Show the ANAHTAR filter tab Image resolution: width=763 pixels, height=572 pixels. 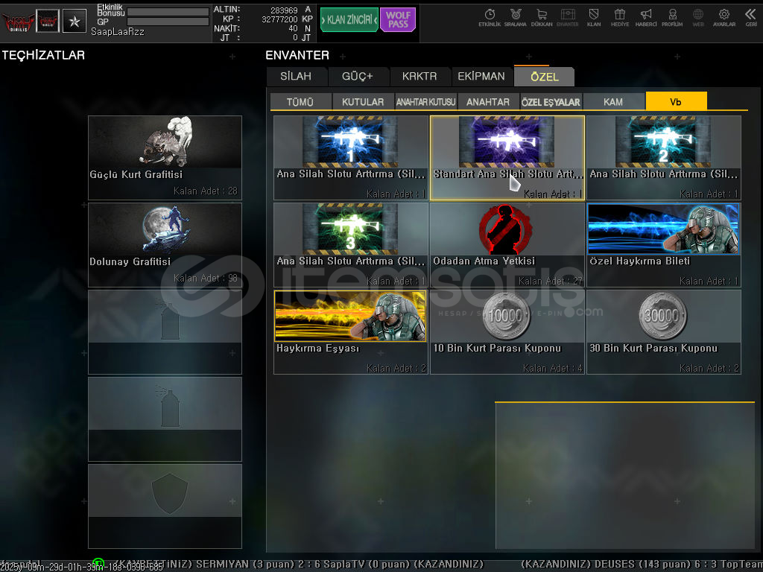(x=488, y=101)
